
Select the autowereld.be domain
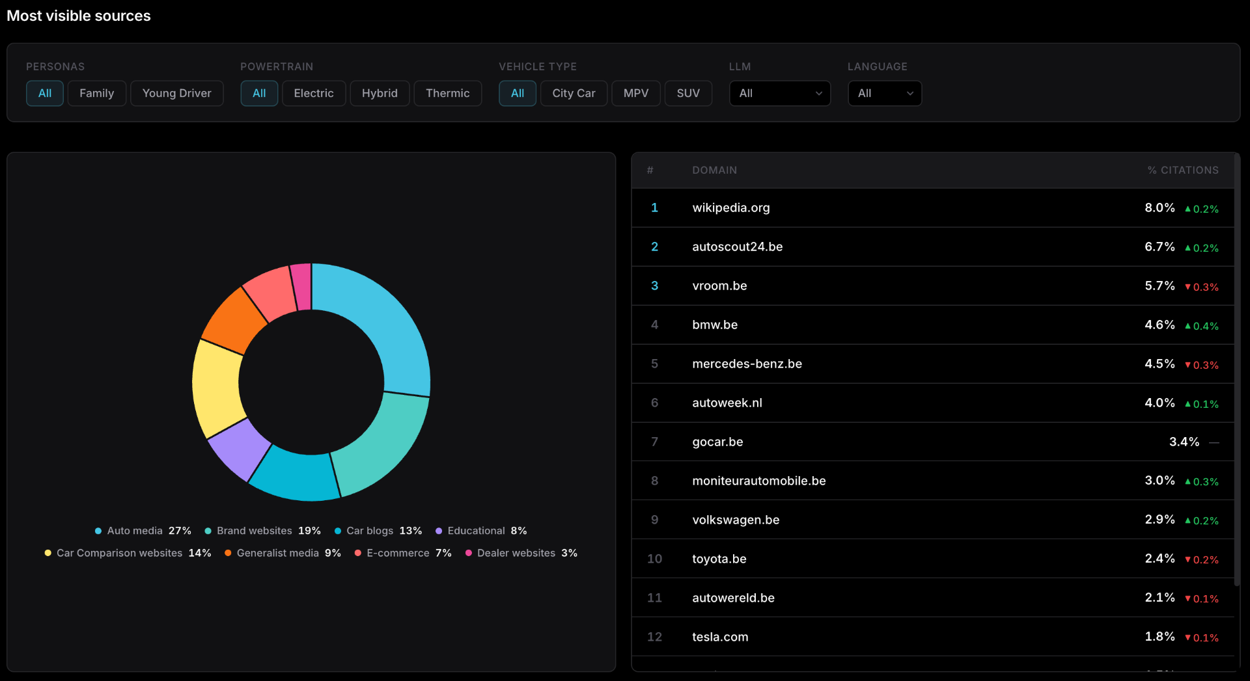point(733,598)
